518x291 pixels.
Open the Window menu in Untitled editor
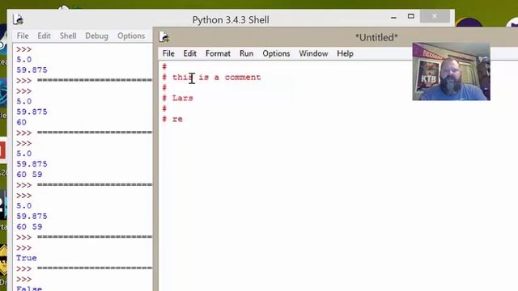tap(313, 53)
